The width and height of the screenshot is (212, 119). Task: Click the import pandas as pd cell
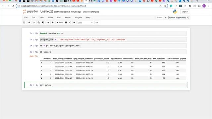(x=113, y=33)
